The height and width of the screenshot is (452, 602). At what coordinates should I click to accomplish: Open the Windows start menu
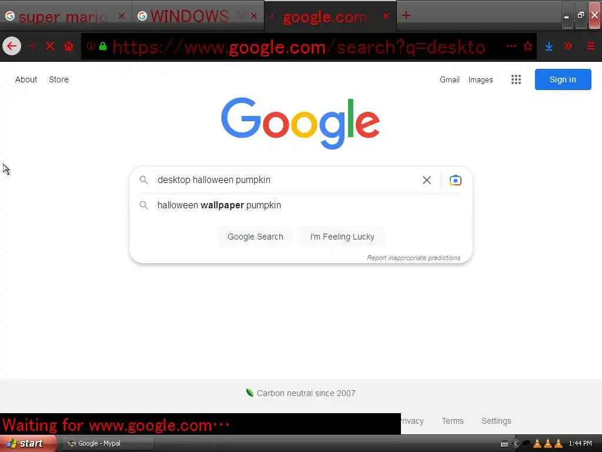(x=28, y=443)
